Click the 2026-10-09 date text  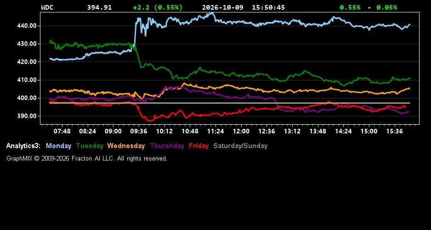point(223,7)
